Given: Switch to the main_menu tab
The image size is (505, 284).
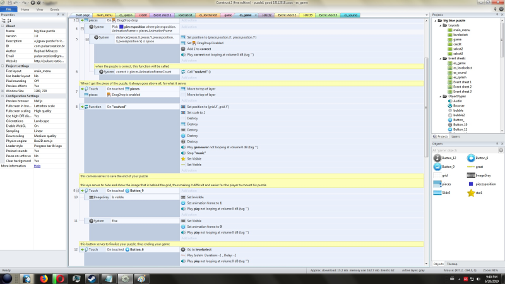Looking at the screenshot, I should (x=104, y=15).
